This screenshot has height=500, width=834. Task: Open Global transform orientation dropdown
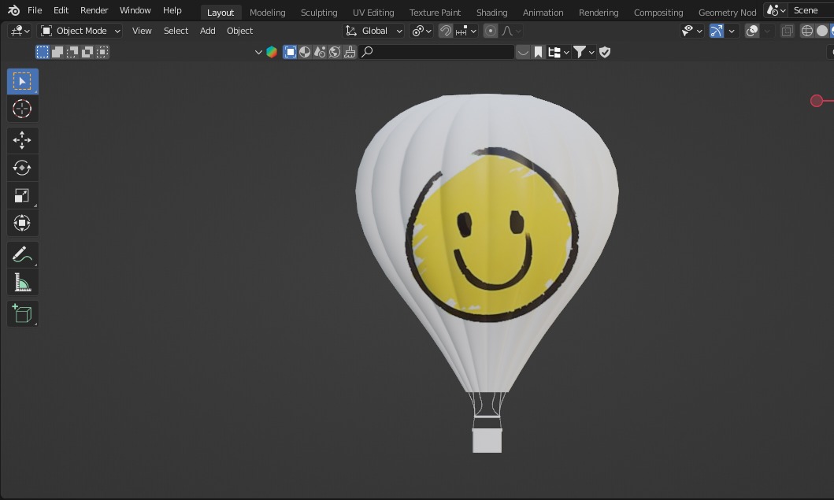(x=373, y=31)
